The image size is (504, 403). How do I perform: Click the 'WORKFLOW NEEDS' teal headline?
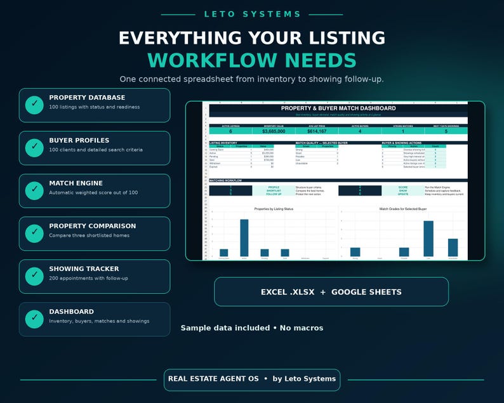pyautogui.click(x=252, y=60)
